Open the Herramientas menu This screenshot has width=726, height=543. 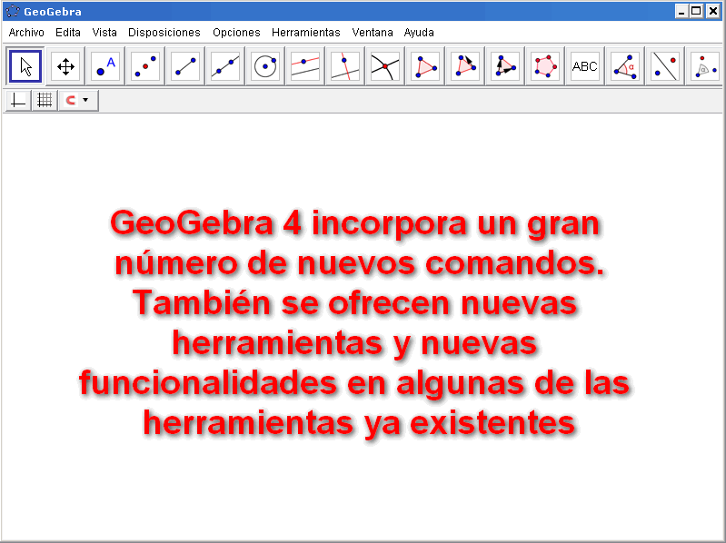[305, 32]
